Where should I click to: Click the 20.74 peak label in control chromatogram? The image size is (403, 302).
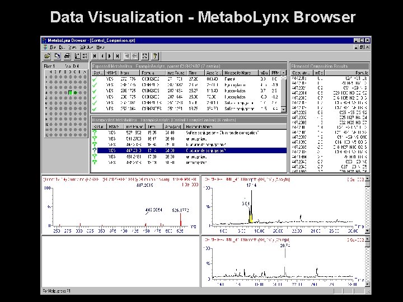tap(285, 246)
